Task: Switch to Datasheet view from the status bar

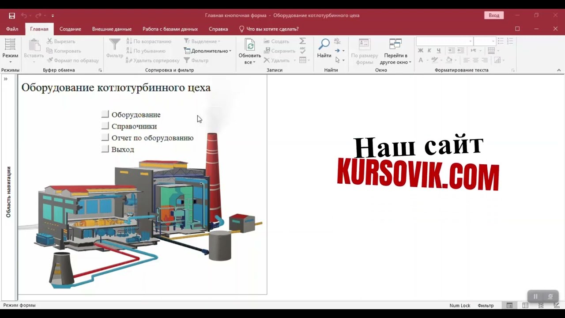Action: (525, 305)
